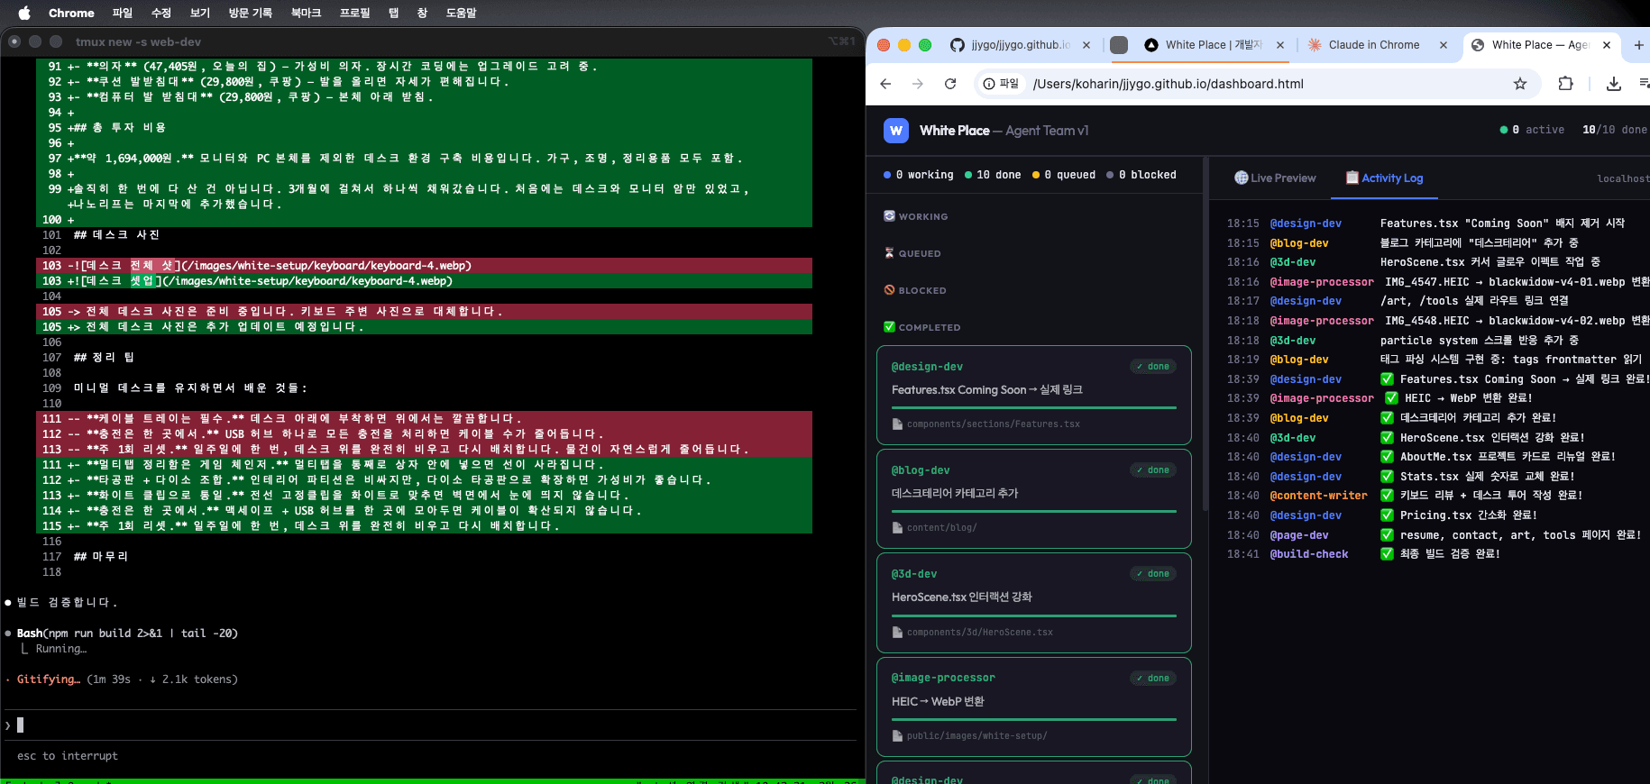Open the @image-processor HEIC WebP card

pyautogui.click(x=1033, y=707)
